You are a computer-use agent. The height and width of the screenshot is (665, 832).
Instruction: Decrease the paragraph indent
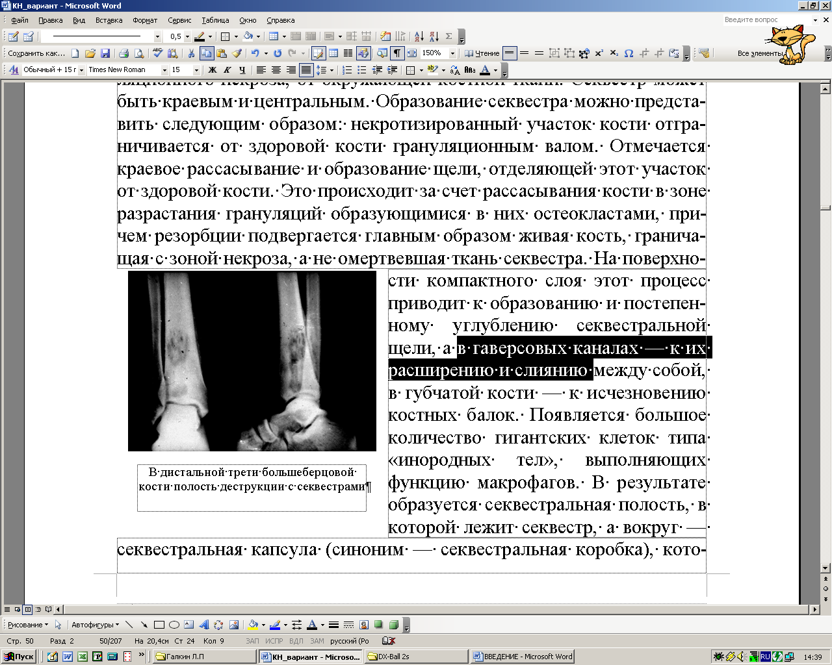[378, 69]
